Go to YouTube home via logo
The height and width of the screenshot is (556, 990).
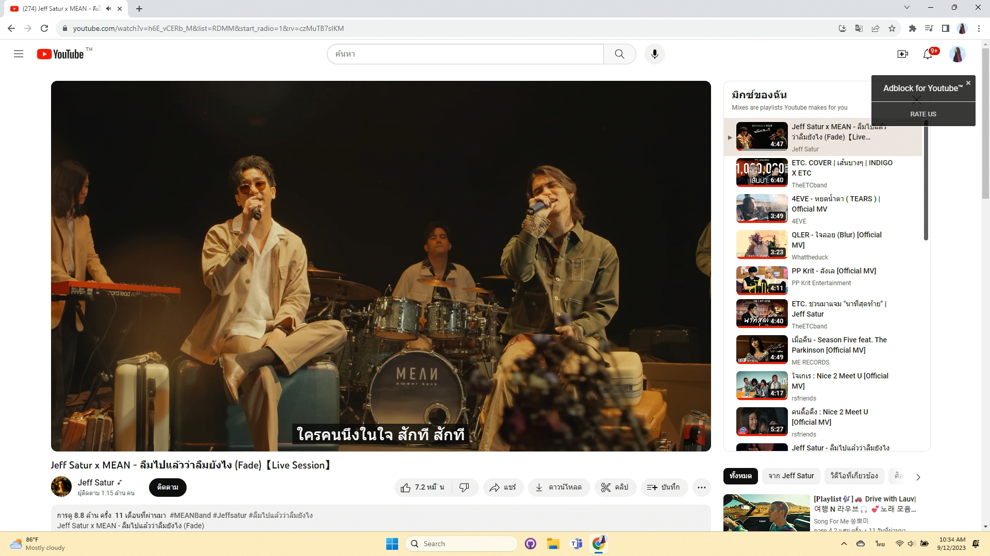pos(60,54)
